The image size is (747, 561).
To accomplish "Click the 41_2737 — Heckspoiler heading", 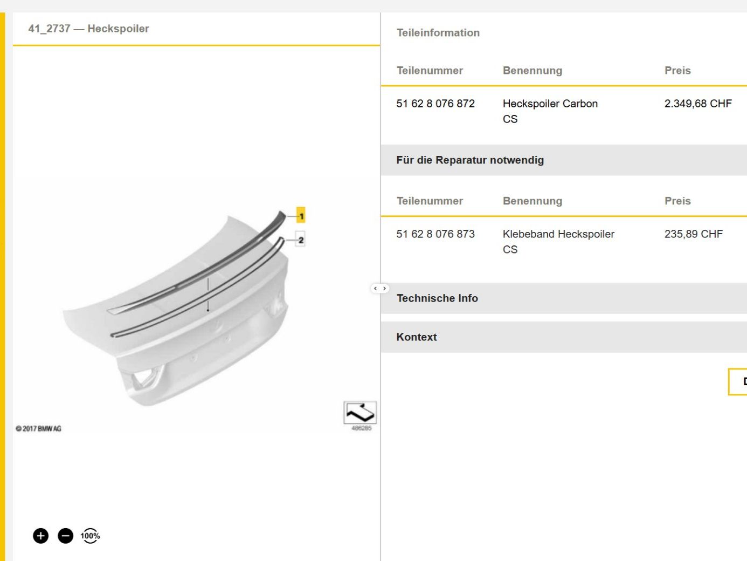I will 88,29.
